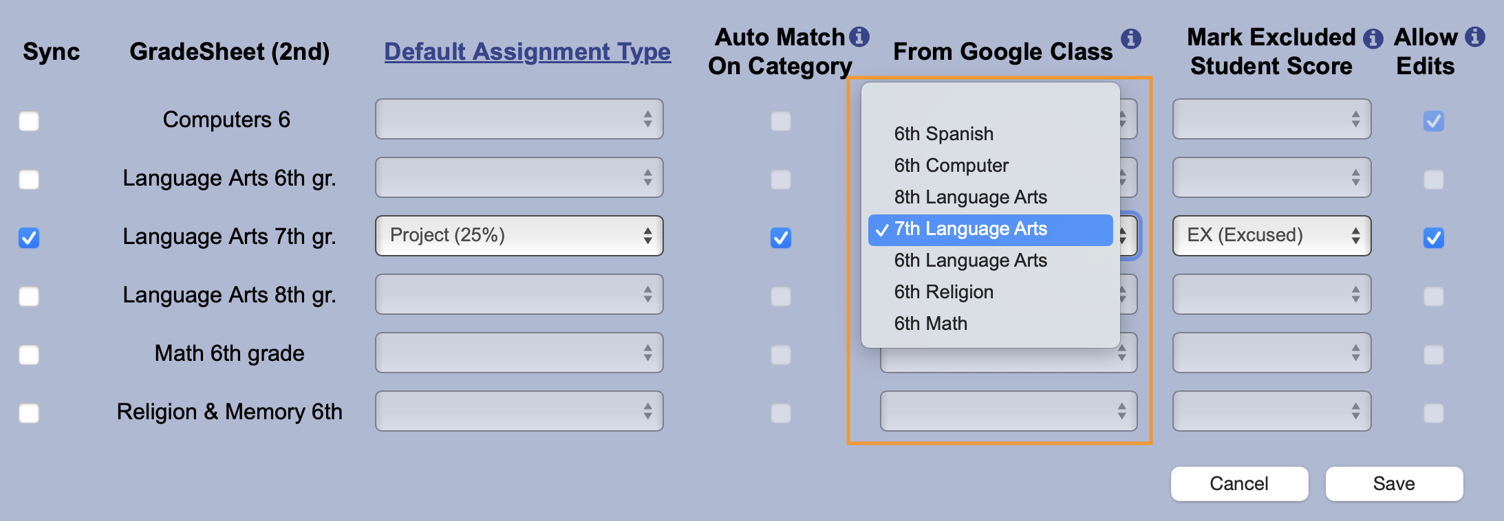This screenshot has width=1504, height=521.
Task: Open the Project (25%) assignment type dropdown
Action: click(519, 236)
